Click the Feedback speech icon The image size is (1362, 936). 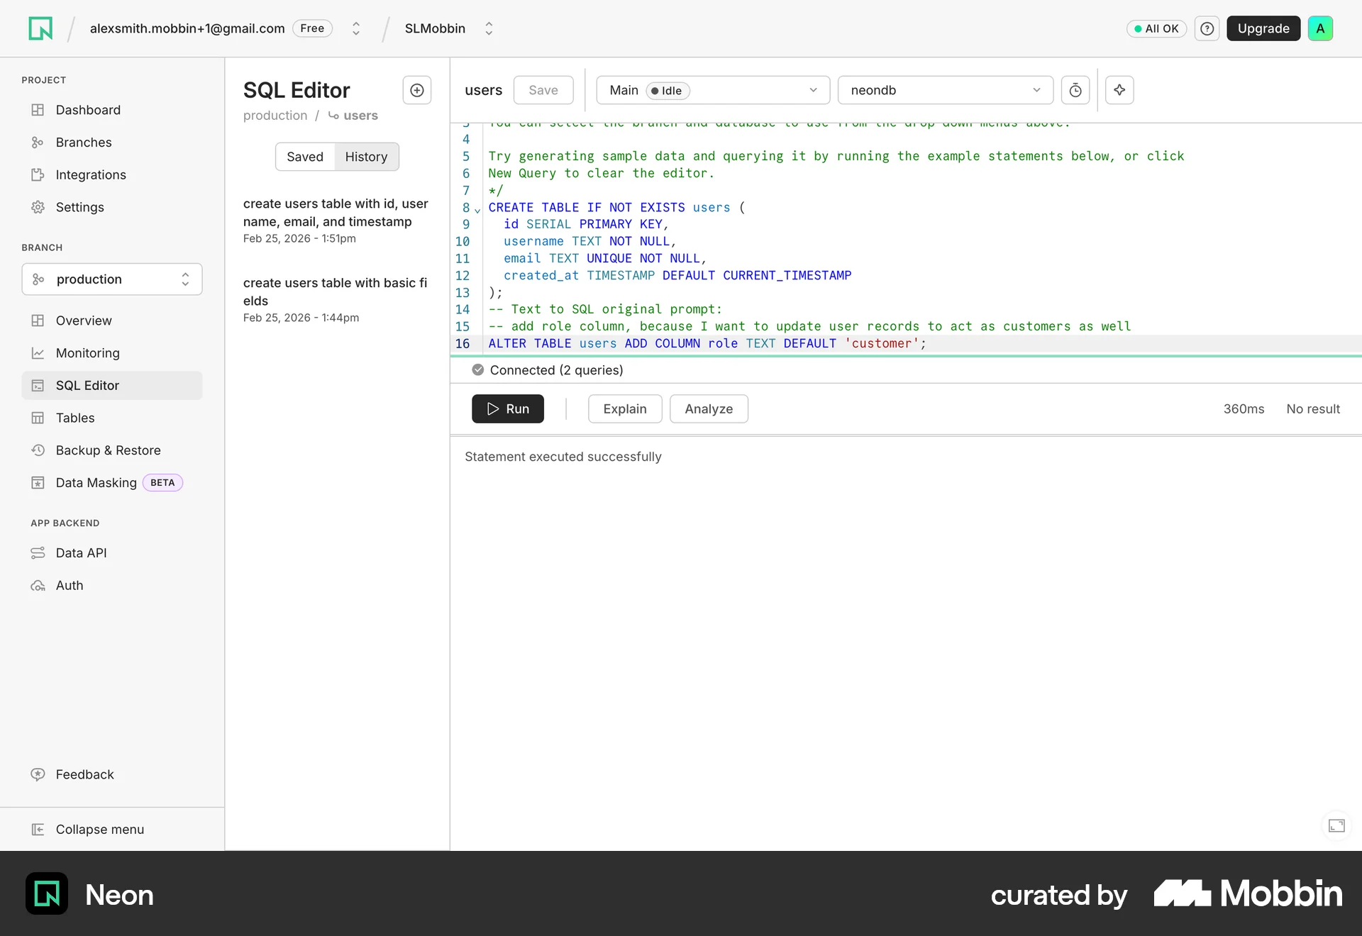(38, 774)
